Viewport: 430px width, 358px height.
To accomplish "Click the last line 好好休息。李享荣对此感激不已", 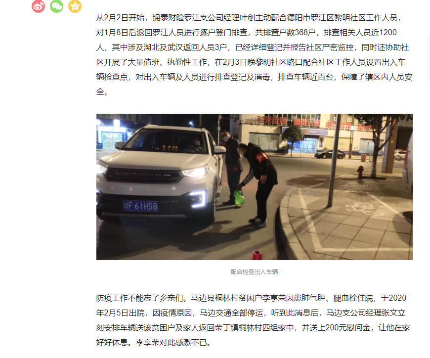I will (154, 342).
